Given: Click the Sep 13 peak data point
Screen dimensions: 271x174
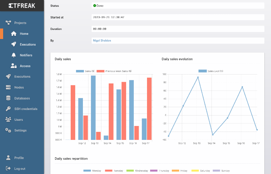Looking at the screenshot, I should [198, 77].
